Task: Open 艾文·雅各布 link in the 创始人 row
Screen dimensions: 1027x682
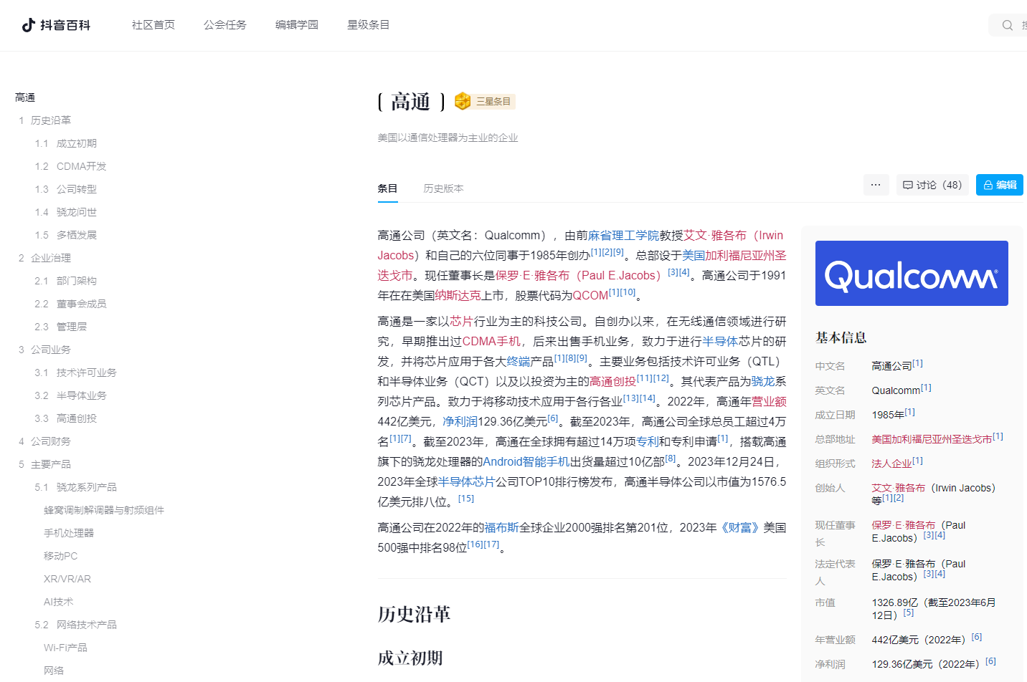Action: pyautogui.click(x=899, y=488)
